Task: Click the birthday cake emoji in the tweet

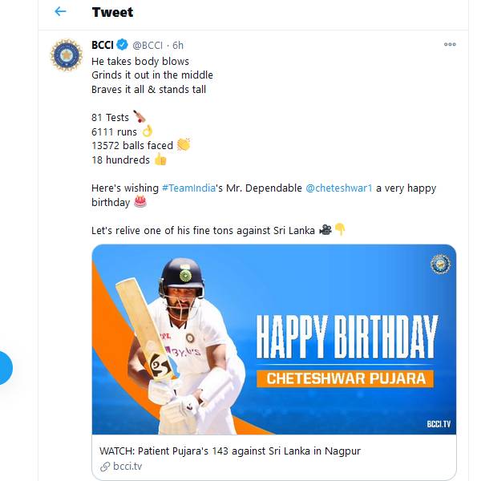Action: pos(140,202)
